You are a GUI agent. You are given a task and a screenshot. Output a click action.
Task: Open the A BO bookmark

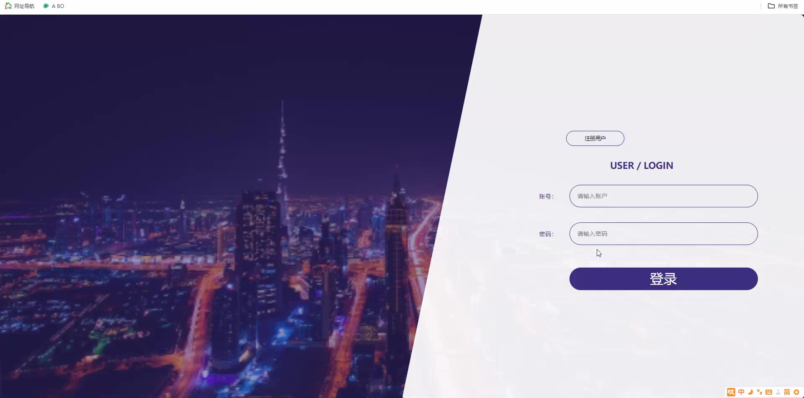point(54,6)
